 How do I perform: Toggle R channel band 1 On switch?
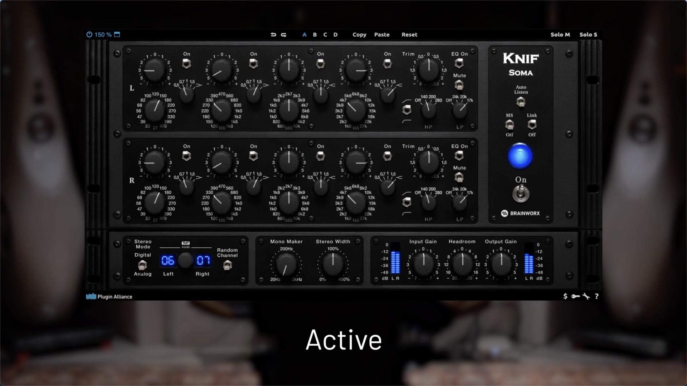pos(186,156)
